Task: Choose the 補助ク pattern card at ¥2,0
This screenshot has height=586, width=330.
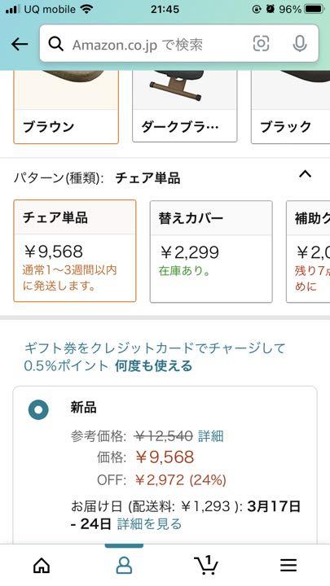Action: click(x=308, y=251)
